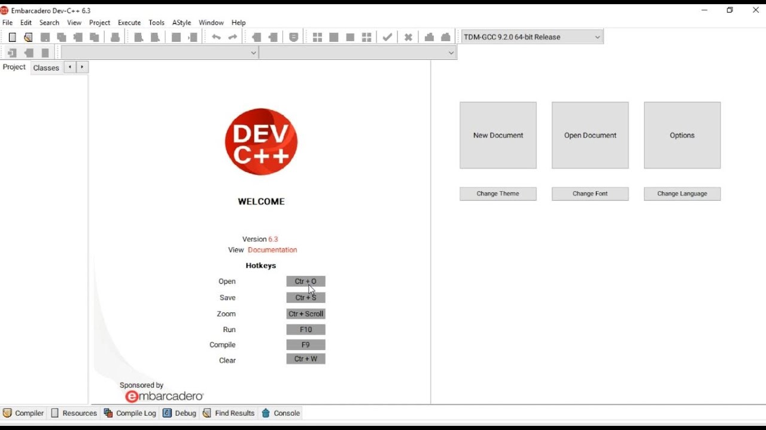Open the Resources bottom tab
Image resolution: width=766 pixels, height=430 pixels.
point(74,413)
